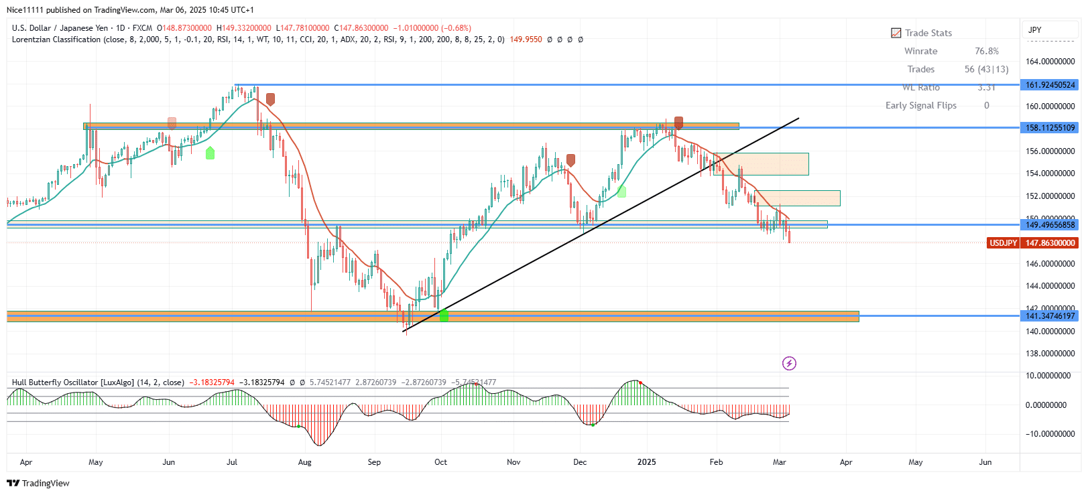Click the Oct label on time axis
This screenshot has height=495, width=1088.
point(440,462)
